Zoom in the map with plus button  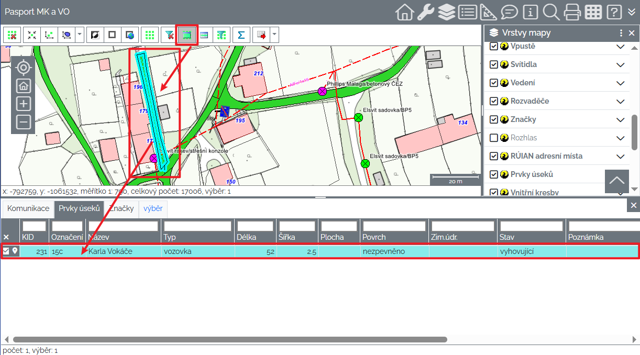coord(23,104)
